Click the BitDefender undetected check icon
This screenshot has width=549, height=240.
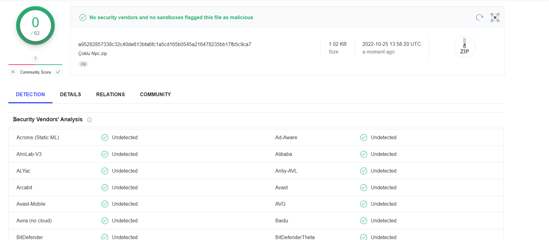point(105,237)
